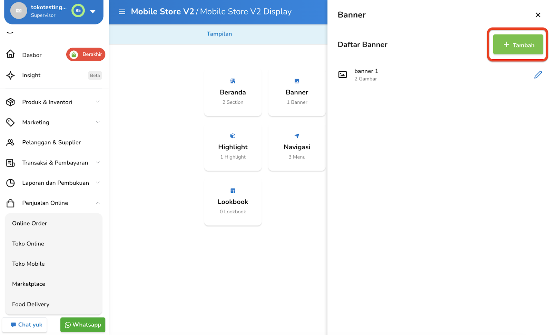Click the pencil edit icon for banner 1

point(538,74)
